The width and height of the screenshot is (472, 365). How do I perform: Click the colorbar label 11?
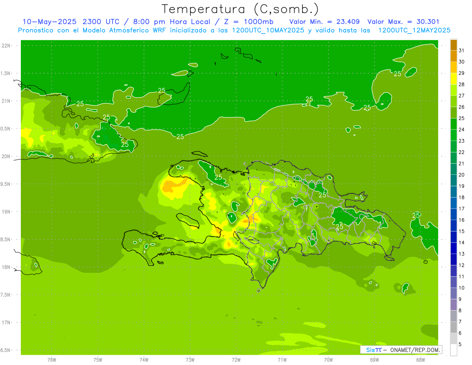(461, 276)
